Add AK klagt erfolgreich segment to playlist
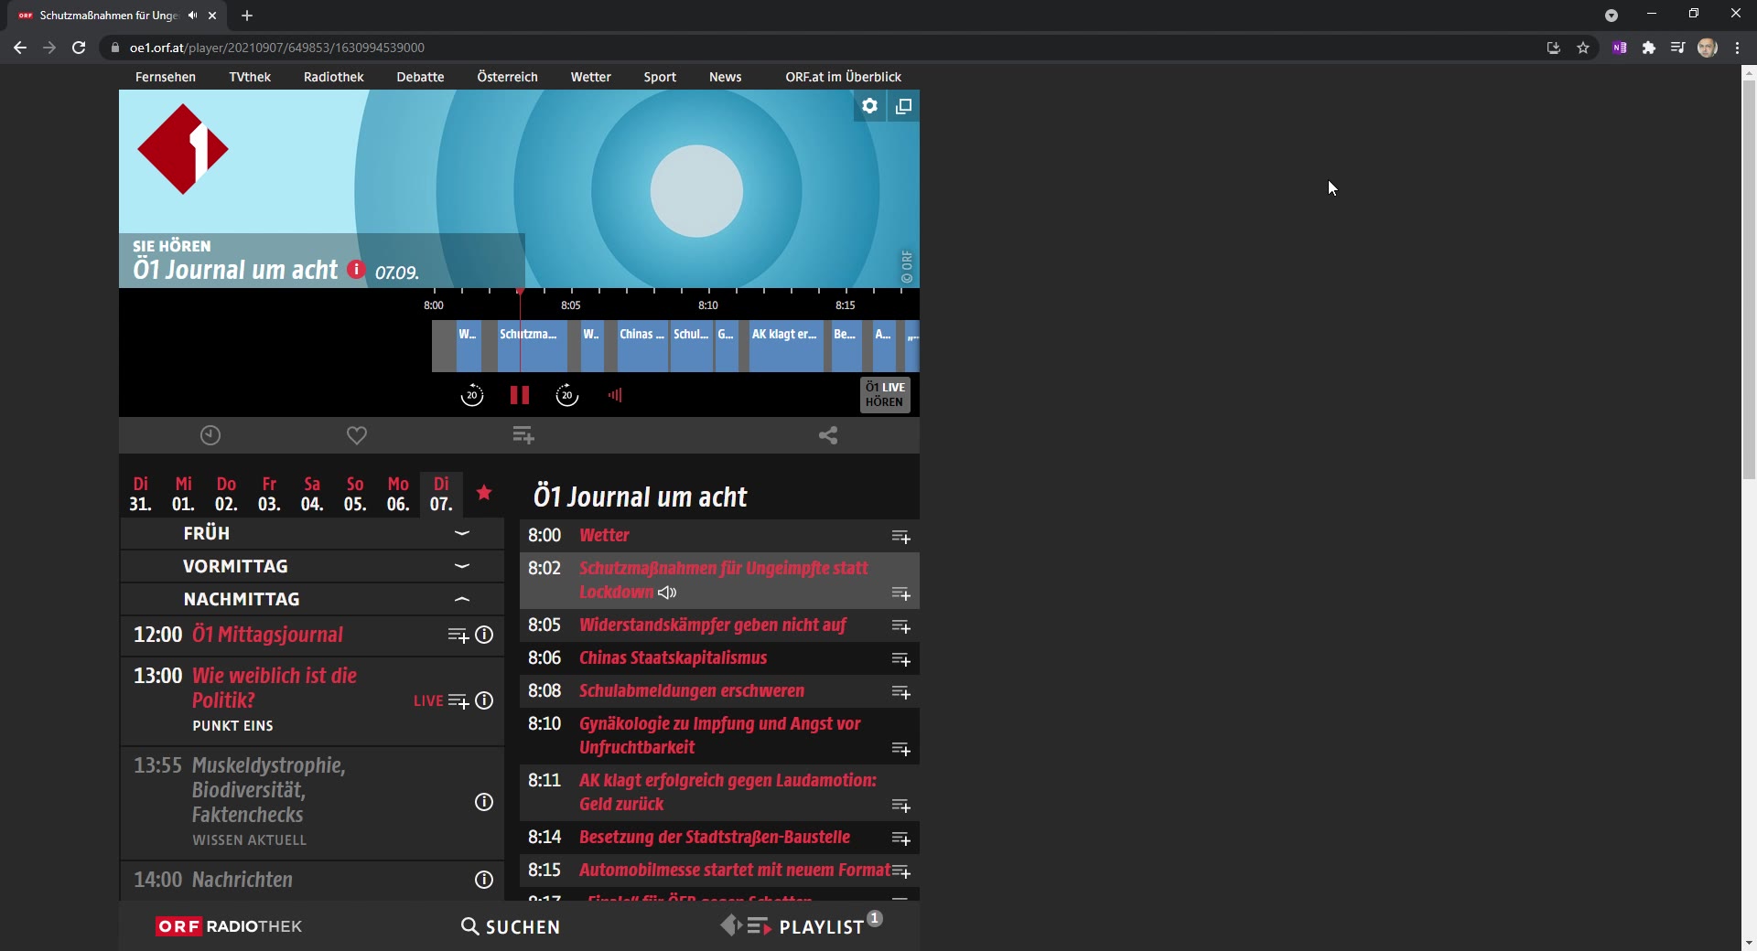The image size is (1757, 951). 901,807
